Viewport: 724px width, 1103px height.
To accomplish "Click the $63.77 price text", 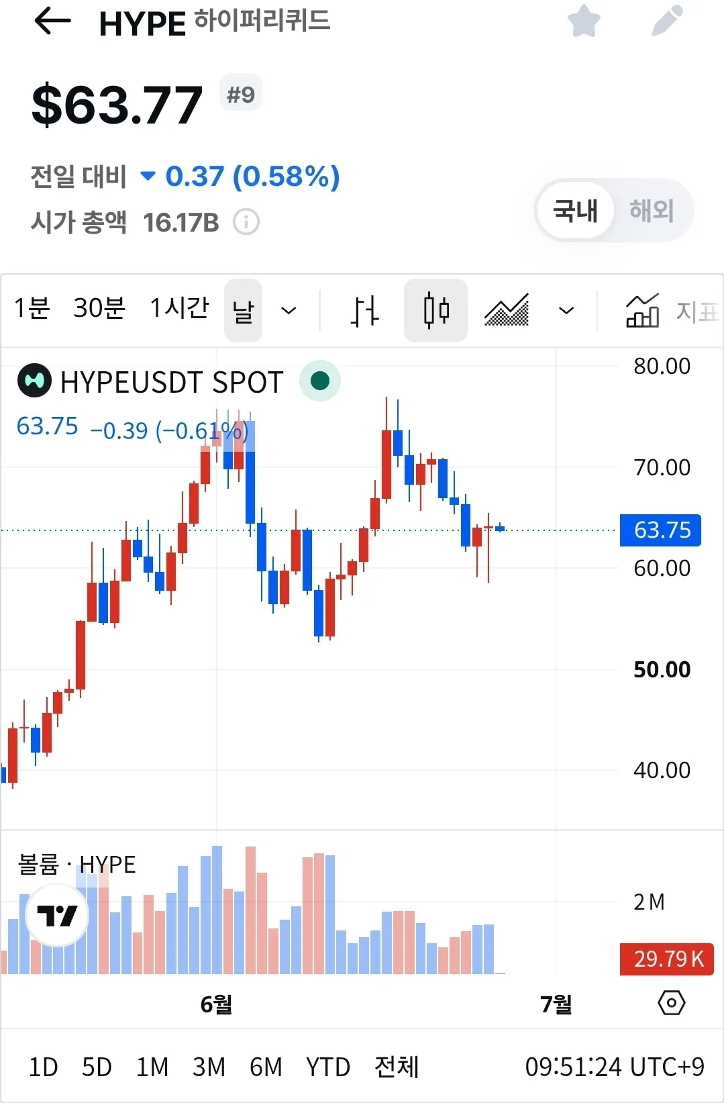I will pyautogui.click(x=117, y=105).
